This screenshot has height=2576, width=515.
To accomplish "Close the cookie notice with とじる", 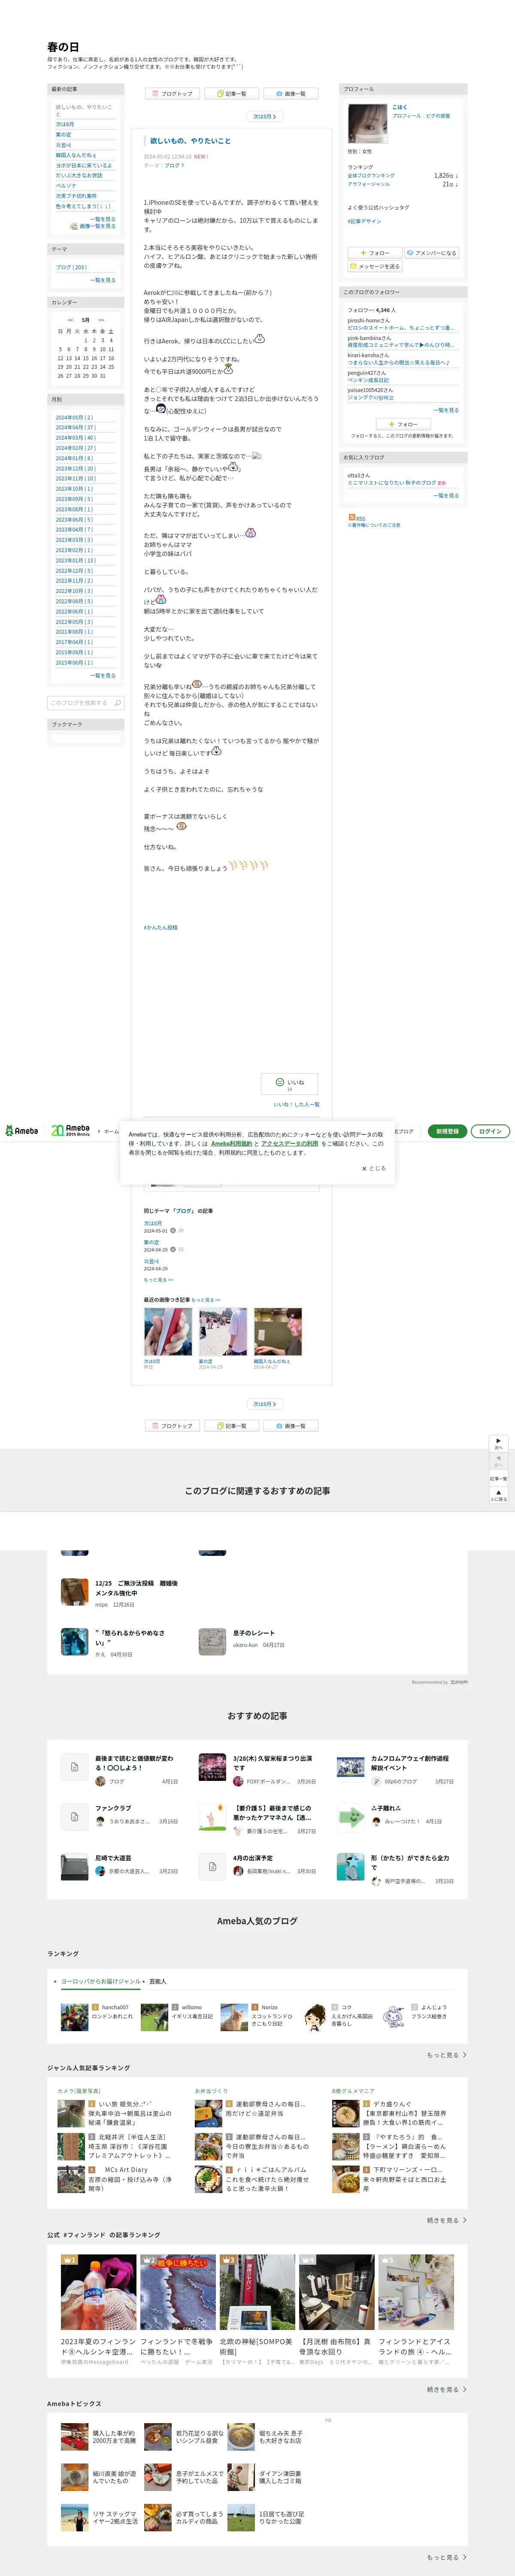I will click(x=373, y=1168).
